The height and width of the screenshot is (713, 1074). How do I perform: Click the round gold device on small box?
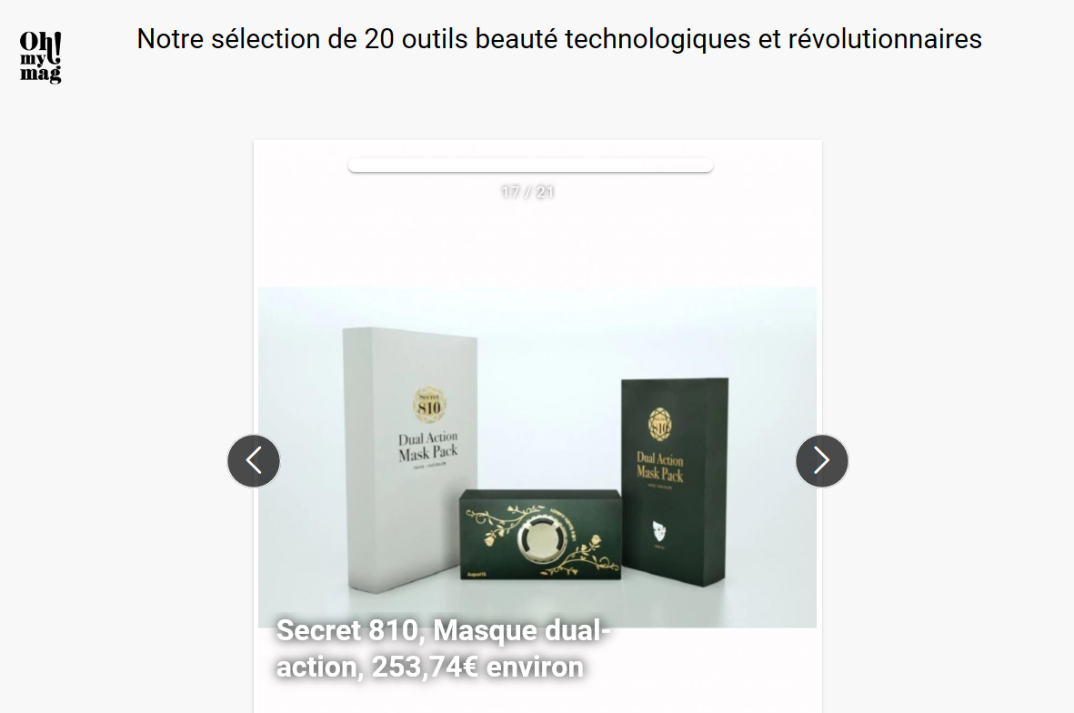[x=541, y=537]
